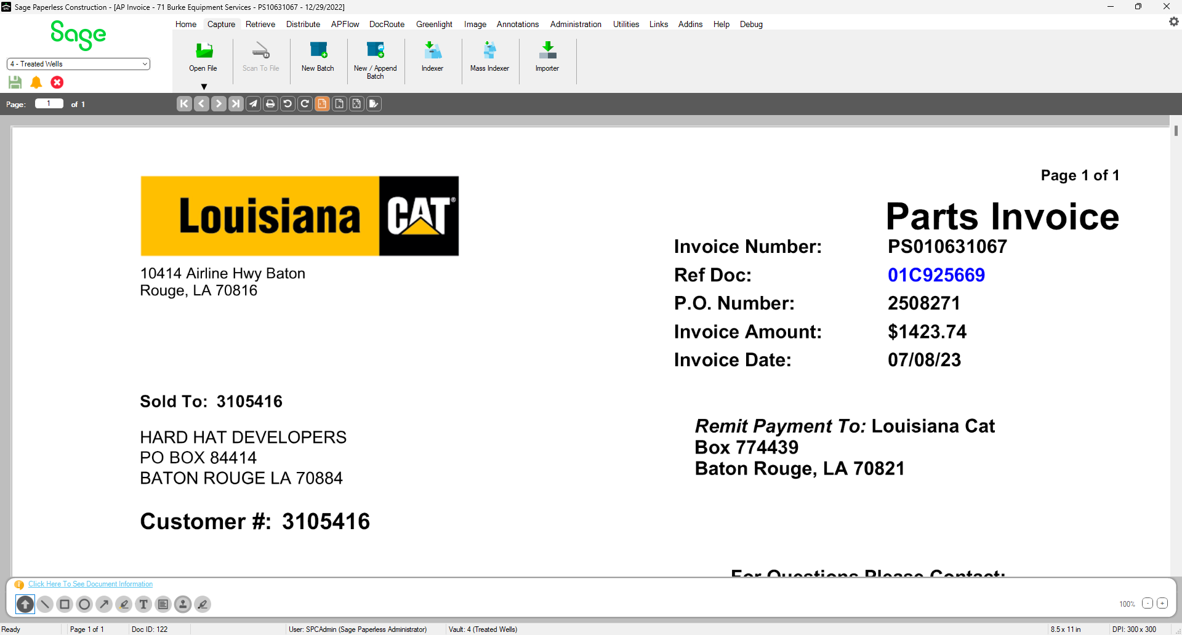Expand the Open File dropdown arrow
The height and width of the screenshot is (635, 1182).
(x=204, y=87)
